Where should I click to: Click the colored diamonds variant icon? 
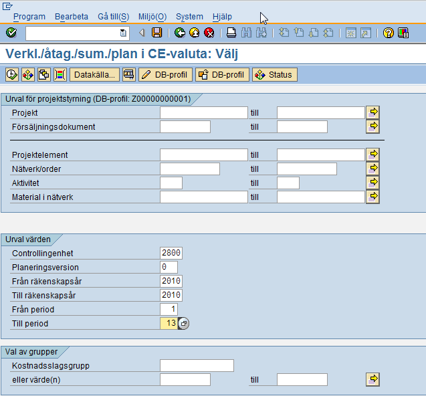click(x=28, y=74)
